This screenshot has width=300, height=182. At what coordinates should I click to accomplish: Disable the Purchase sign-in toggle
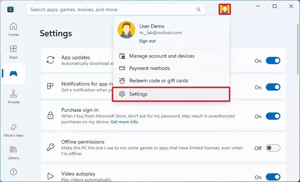tap(273, 116)
